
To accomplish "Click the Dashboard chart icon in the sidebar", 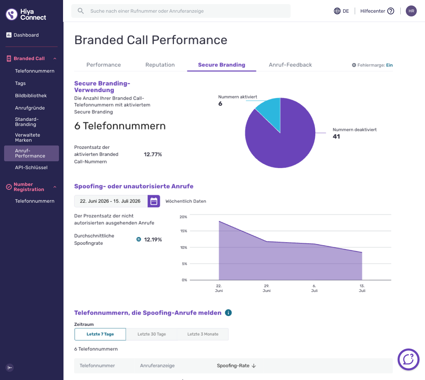I will [9, 35].
